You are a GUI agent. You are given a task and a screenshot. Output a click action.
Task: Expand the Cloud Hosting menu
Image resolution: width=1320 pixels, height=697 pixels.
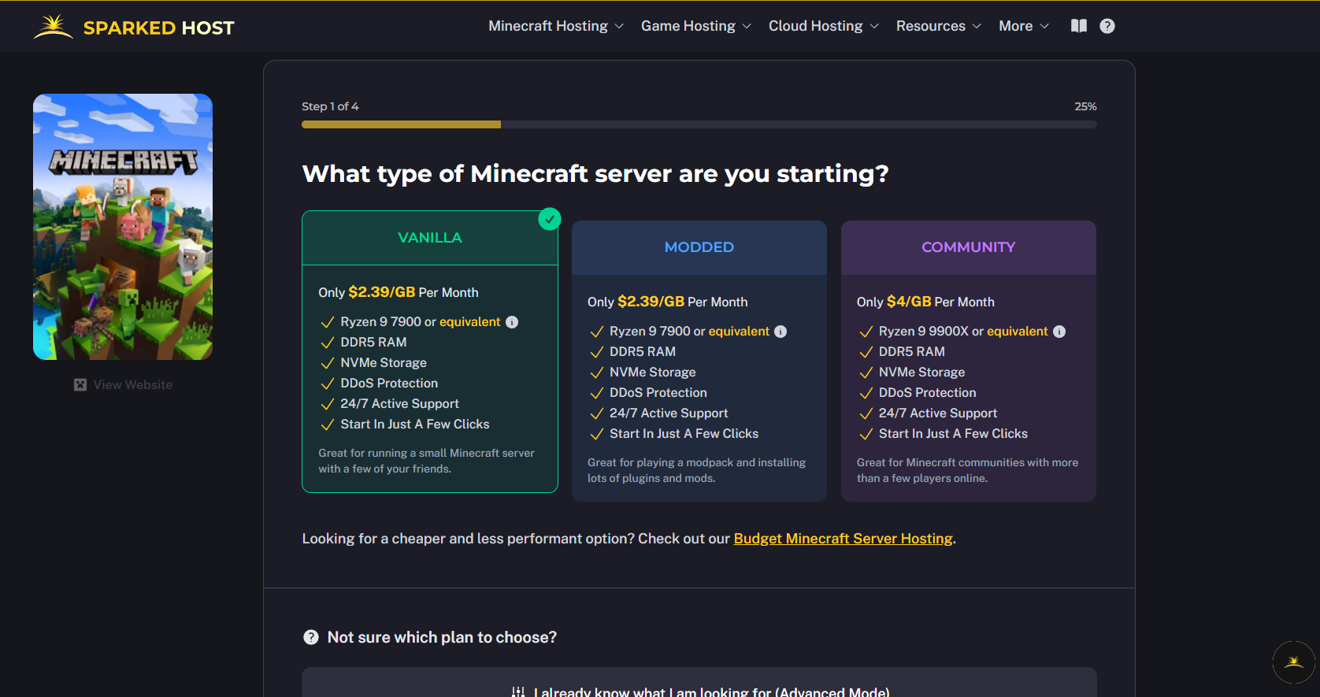[x=824, y=26]
